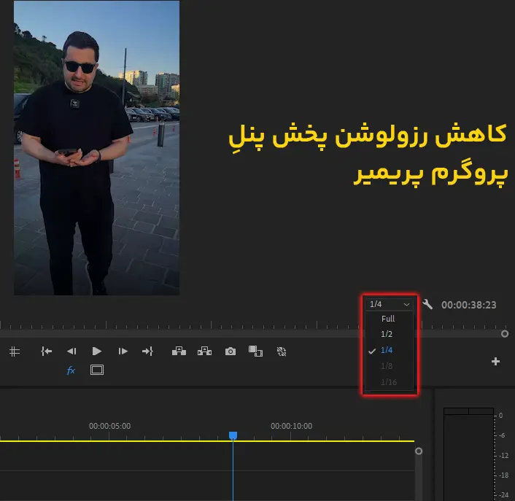
Task: Select Full playback resolution
Action: click(x=390, y=319)
